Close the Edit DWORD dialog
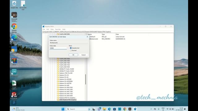The image size is (198, 111). point(87,37)
